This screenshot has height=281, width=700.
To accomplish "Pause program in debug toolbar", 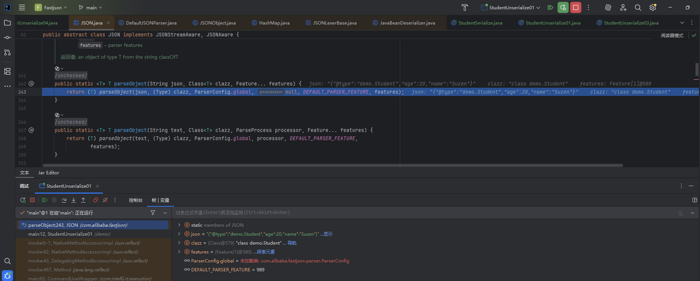I will [x=54, y=200].
